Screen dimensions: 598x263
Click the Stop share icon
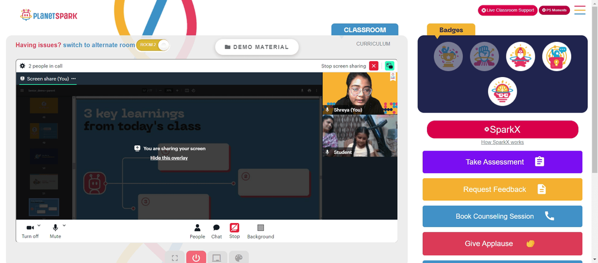point(234,228)
